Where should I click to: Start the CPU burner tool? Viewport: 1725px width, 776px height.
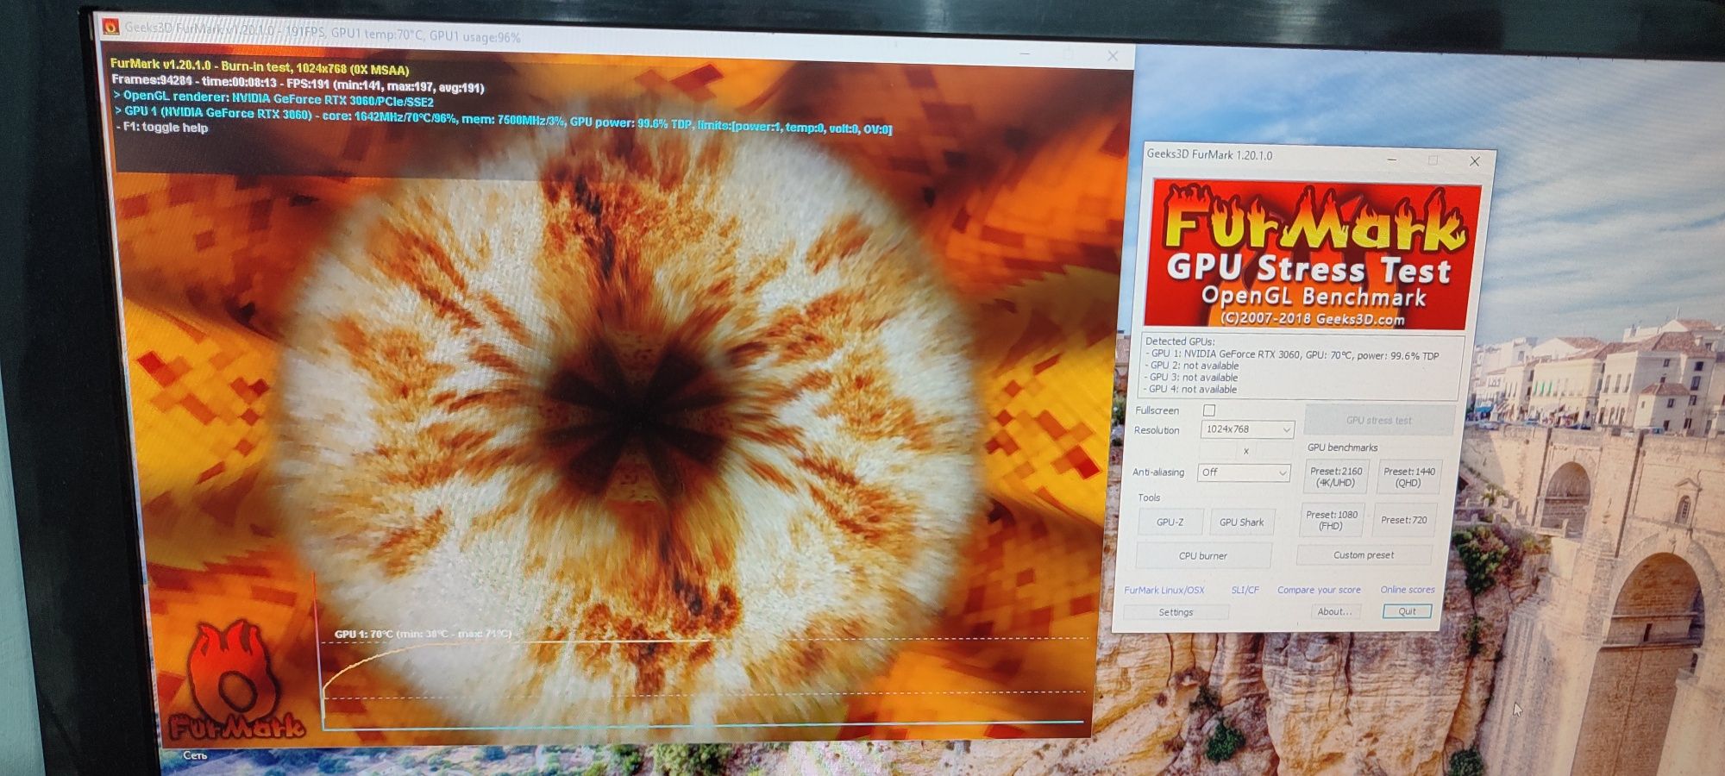(x=1202, y=556)
